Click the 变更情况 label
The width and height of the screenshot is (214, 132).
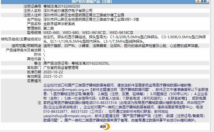click(x=34, y=81)
